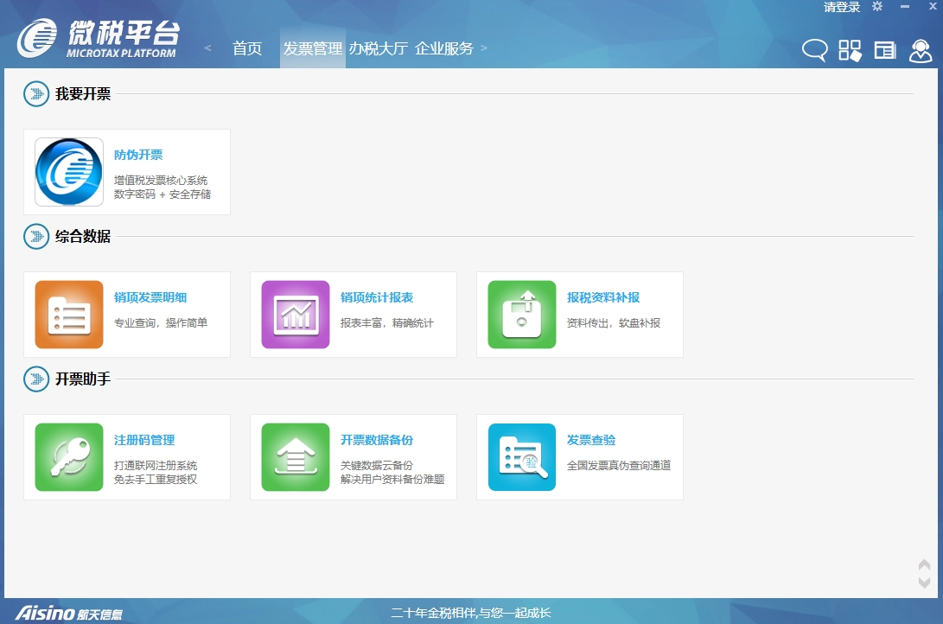Open the table layout icon in header
943x624 pixels.
[885, 50]
